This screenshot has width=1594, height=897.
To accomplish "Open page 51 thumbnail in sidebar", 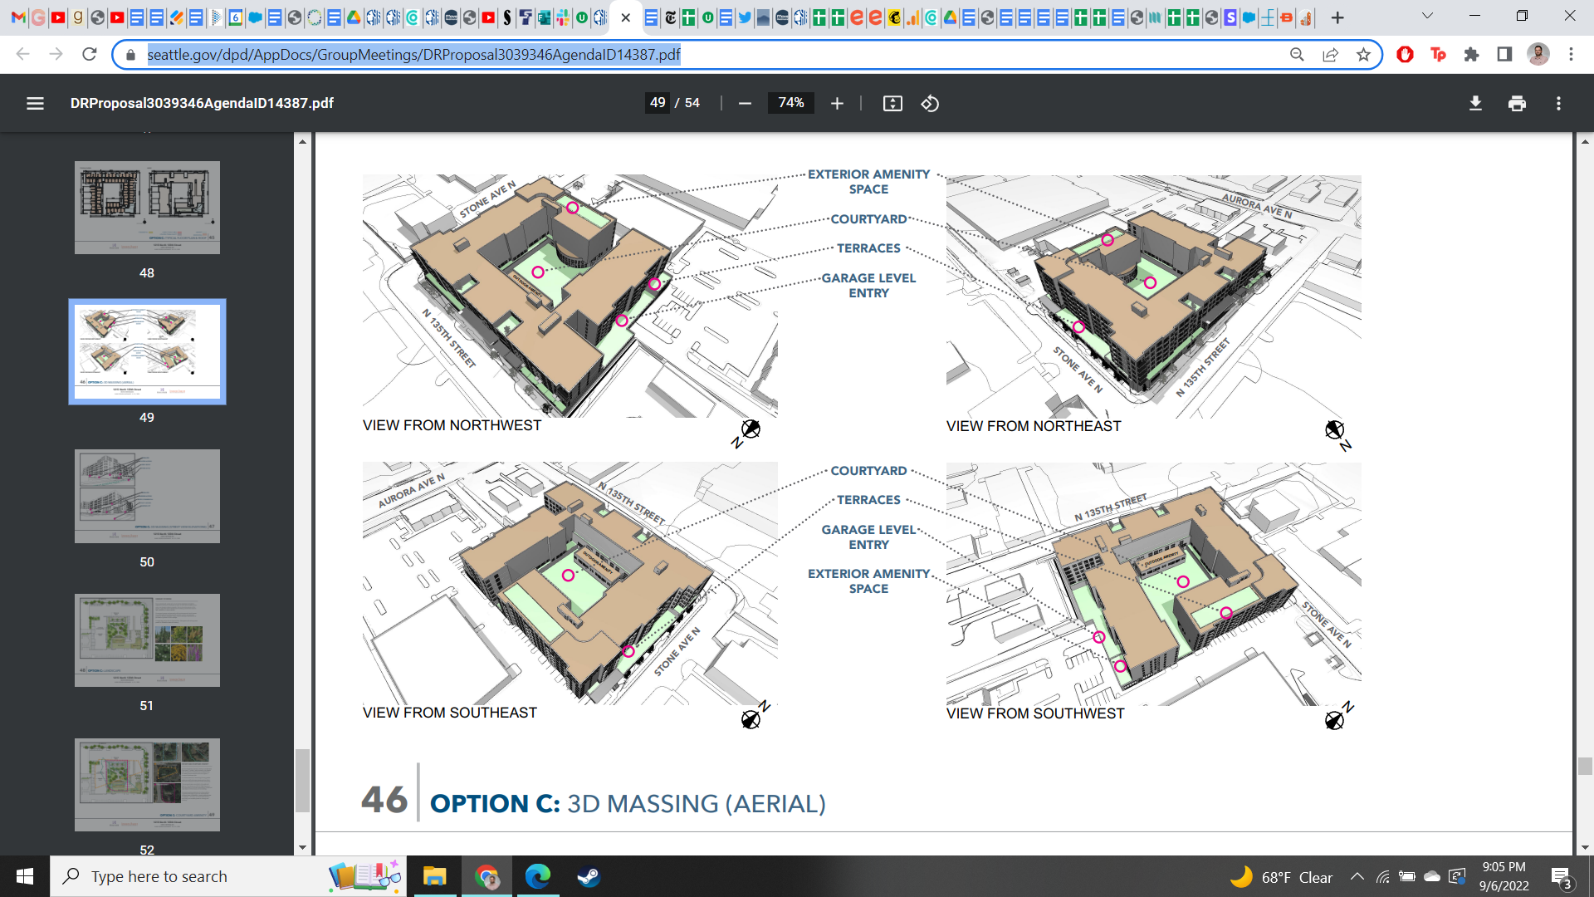I will tap(147, 640).
